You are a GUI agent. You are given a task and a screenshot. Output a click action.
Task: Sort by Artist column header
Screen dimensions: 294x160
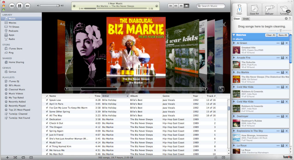tap(115, 96)
